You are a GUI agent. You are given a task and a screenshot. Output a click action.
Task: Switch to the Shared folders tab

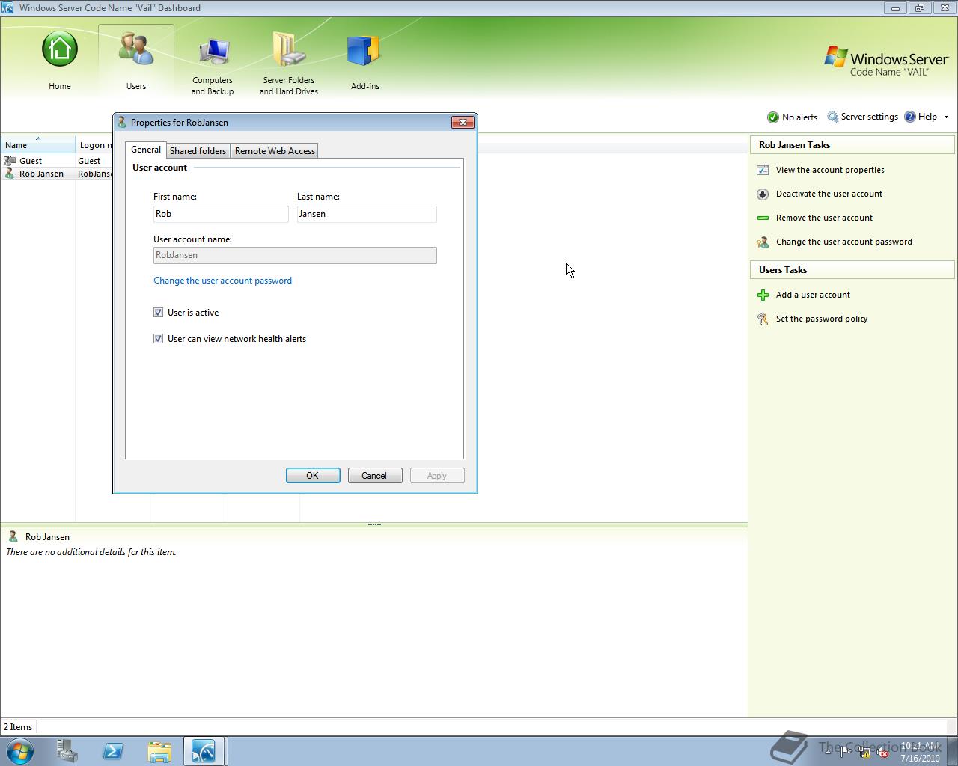[198, 151]
